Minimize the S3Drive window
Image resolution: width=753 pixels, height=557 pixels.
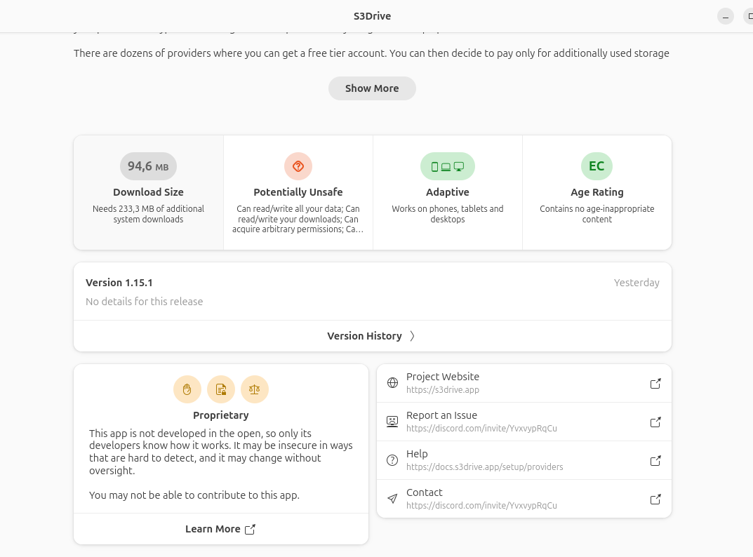coord(726,16)
